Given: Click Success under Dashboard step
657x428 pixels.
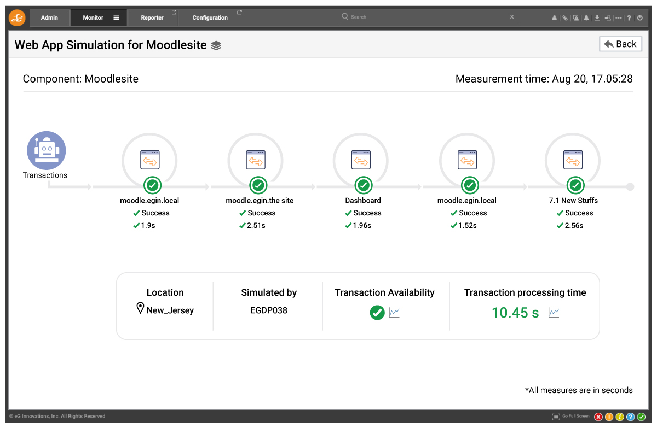Looking at the screenshot, I should point(367,213).
